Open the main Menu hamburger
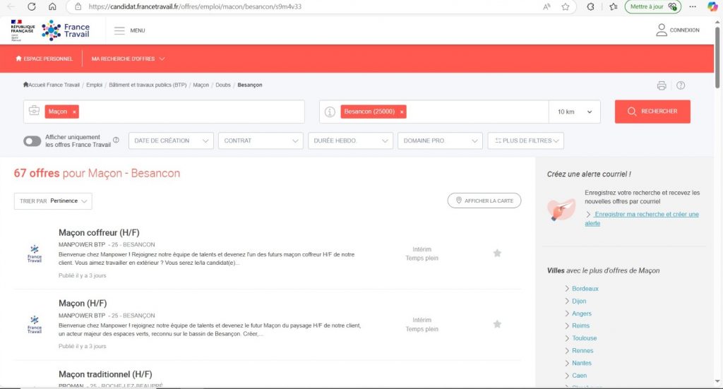723x389 pixels. coord(119,30)
